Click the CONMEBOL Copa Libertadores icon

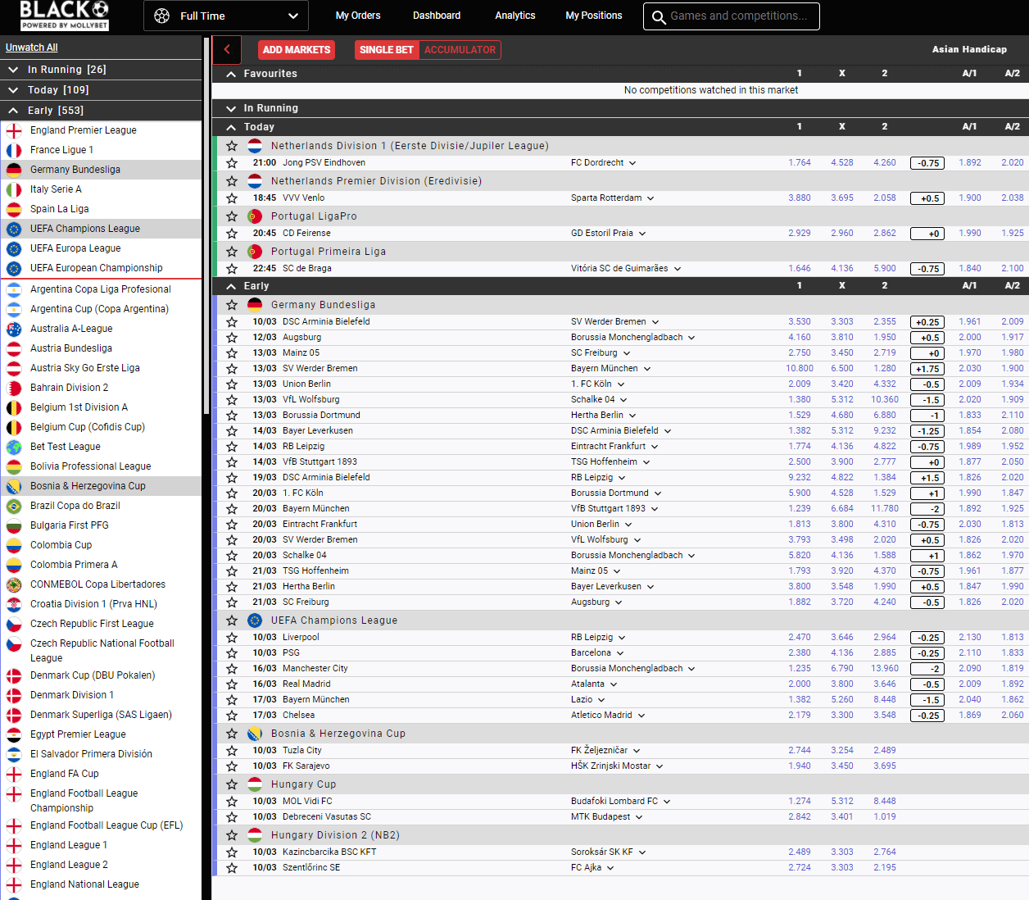pyautogui.click(x=14, y=584)
